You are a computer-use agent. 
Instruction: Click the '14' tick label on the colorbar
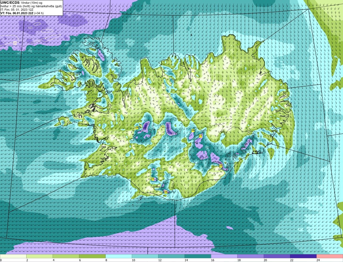[x=186, y=260]
